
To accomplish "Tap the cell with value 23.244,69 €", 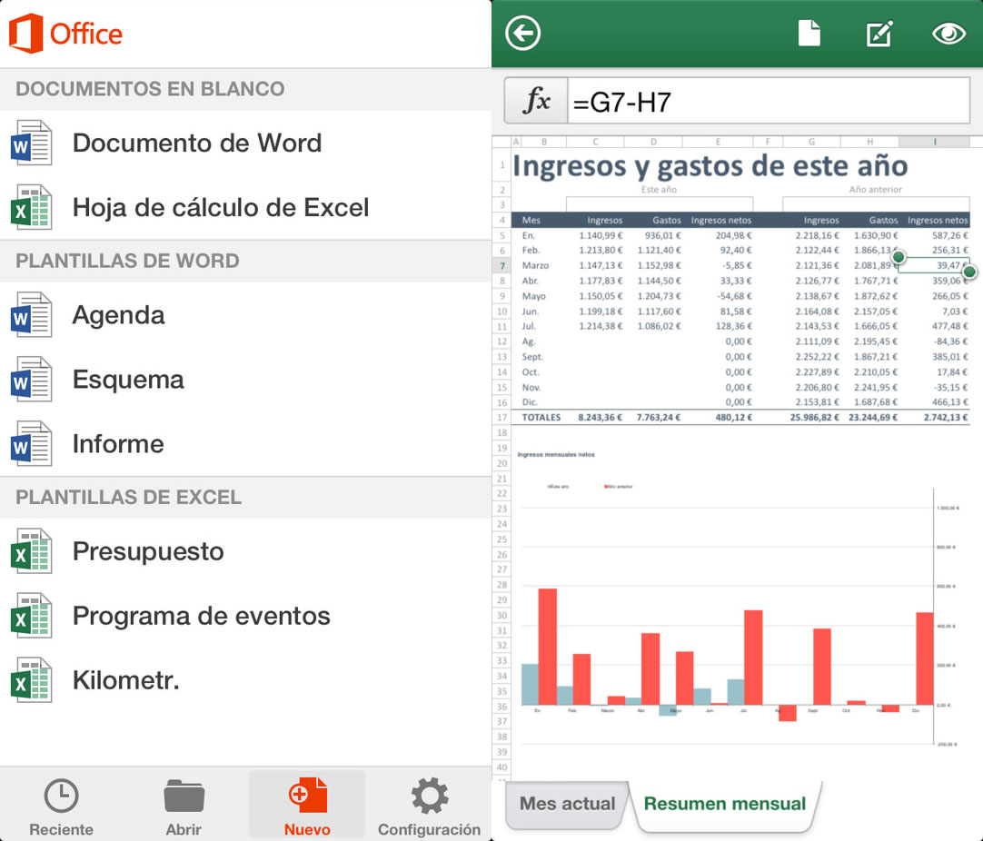I will (873, 418).
